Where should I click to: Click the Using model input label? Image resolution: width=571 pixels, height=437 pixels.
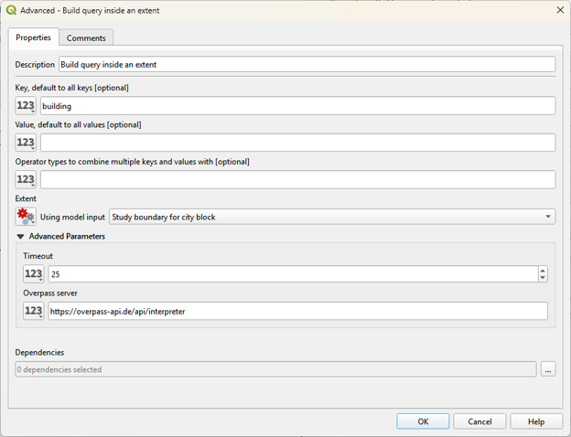click(72, 218)
